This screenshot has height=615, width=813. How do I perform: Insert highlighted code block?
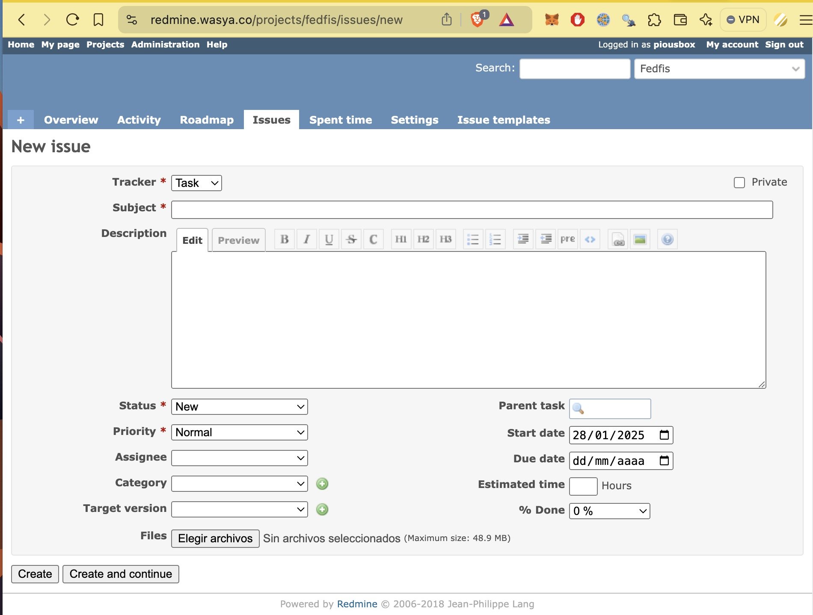click(x=590, y=239)
